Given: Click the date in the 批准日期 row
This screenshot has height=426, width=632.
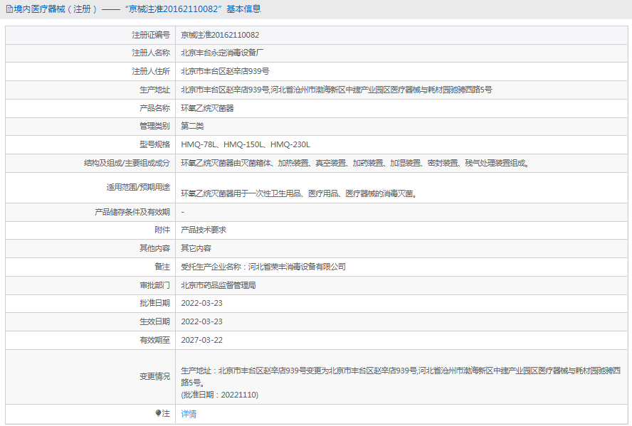Looking at the screenshot, I should [201, 303].
